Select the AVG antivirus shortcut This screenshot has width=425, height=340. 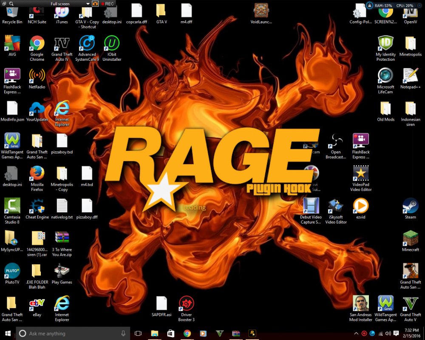coord(12,45)
